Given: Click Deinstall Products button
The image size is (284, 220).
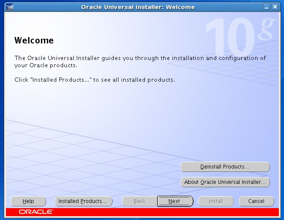Looking at the screenshot, I should (x=225, y=167).
